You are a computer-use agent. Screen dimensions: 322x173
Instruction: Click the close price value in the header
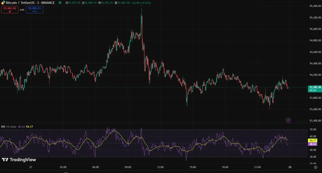point(124,3)
